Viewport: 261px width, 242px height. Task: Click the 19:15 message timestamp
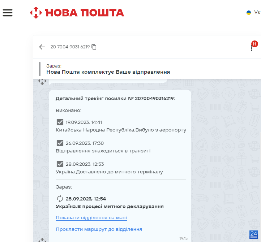tap(183, 238)
